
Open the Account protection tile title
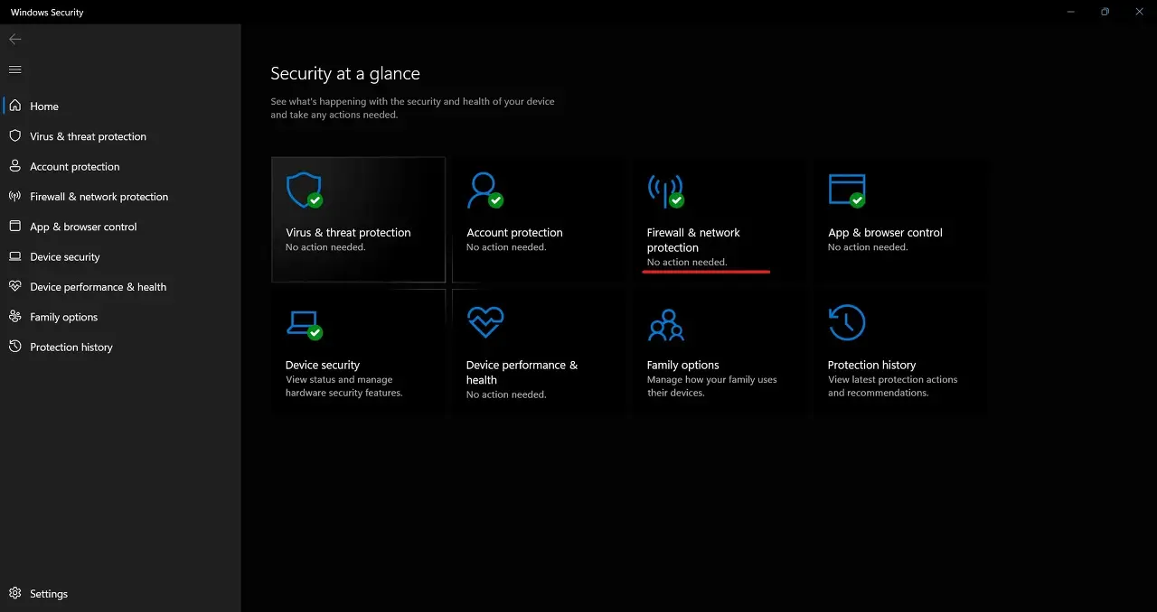coord(514,232)
